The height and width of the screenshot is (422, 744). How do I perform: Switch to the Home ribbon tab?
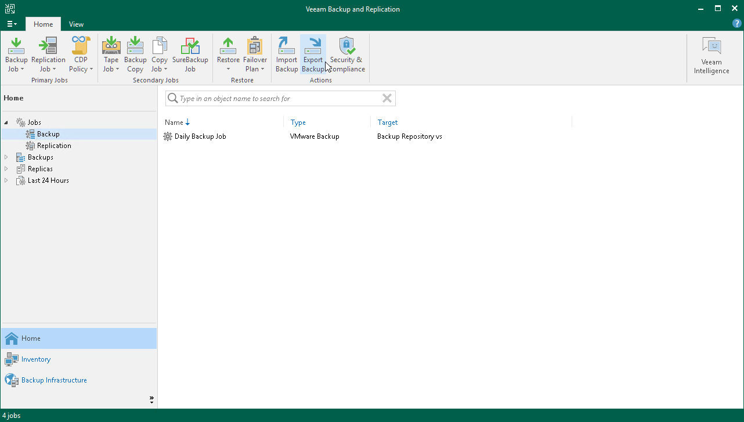(44, 24)
